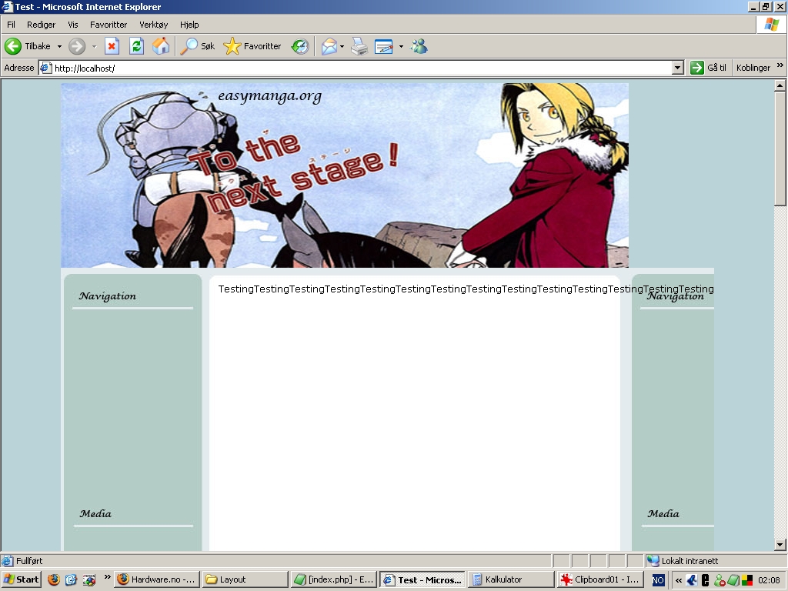The width and height of the screenshot is (788, 591).
Task: Launch Internet Explorer from the quick launch bar
Action: 71,579
